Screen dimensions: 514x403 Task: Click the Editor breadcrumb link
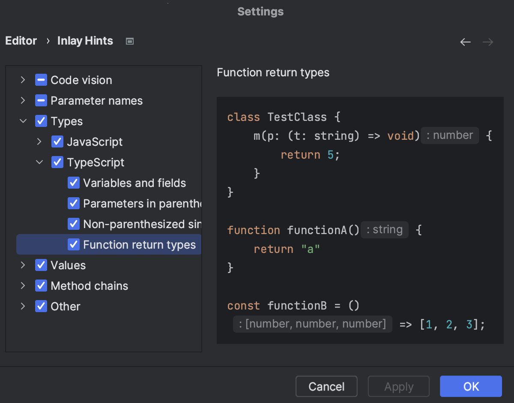tap(21, 41)
